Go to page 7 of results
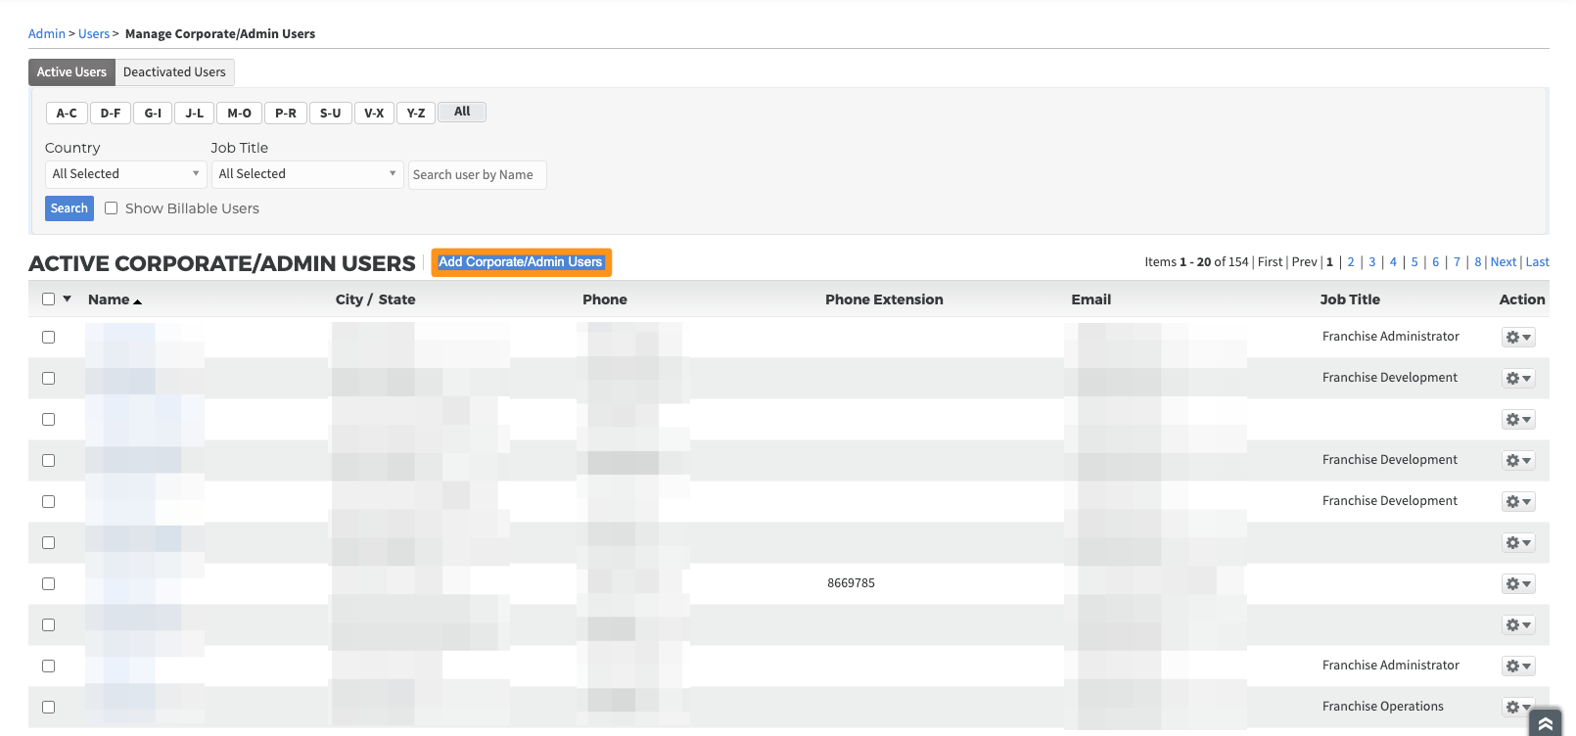 coord(1457,262)
